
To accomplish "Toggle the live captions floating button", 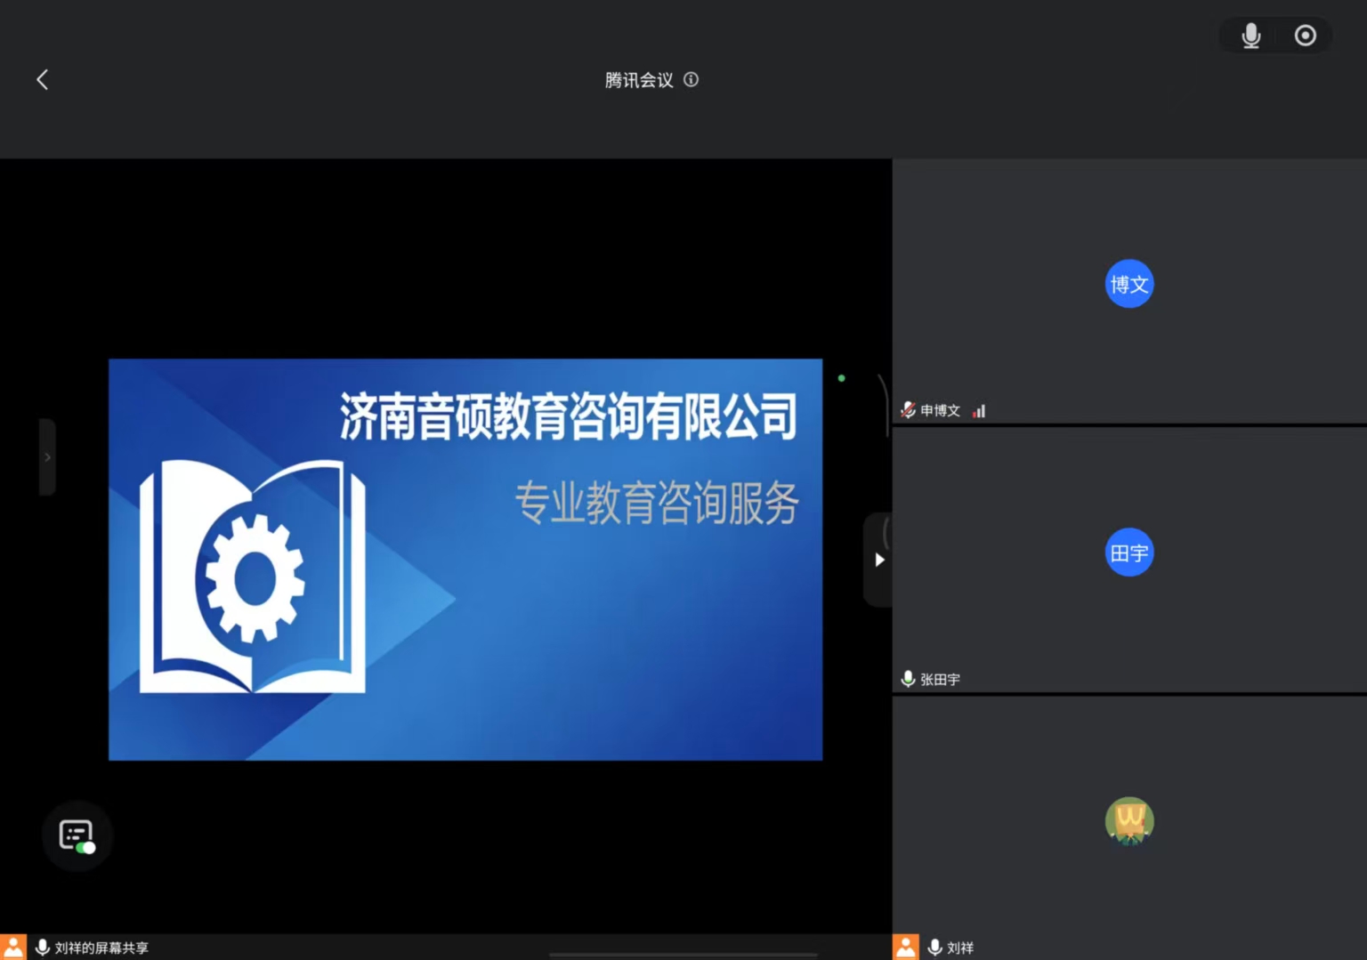I will coord(77,835).
